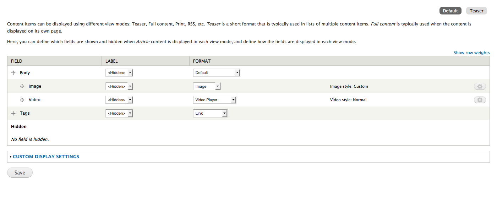The image size is (497, 201).
Task: Open the Video format settings gear
Action: (x=480, y=100)
